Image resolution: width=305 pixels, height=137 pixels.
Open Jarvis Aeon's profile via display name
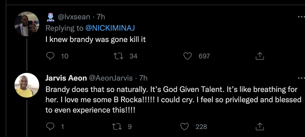(x=66, y=78)
